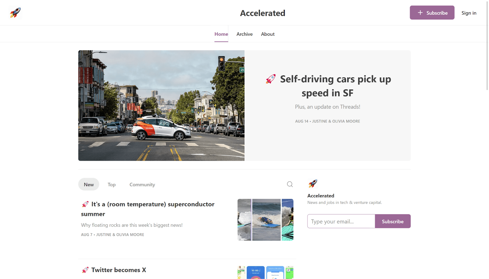Click the Justine & Olivia Moore author byline

(336, 121)
